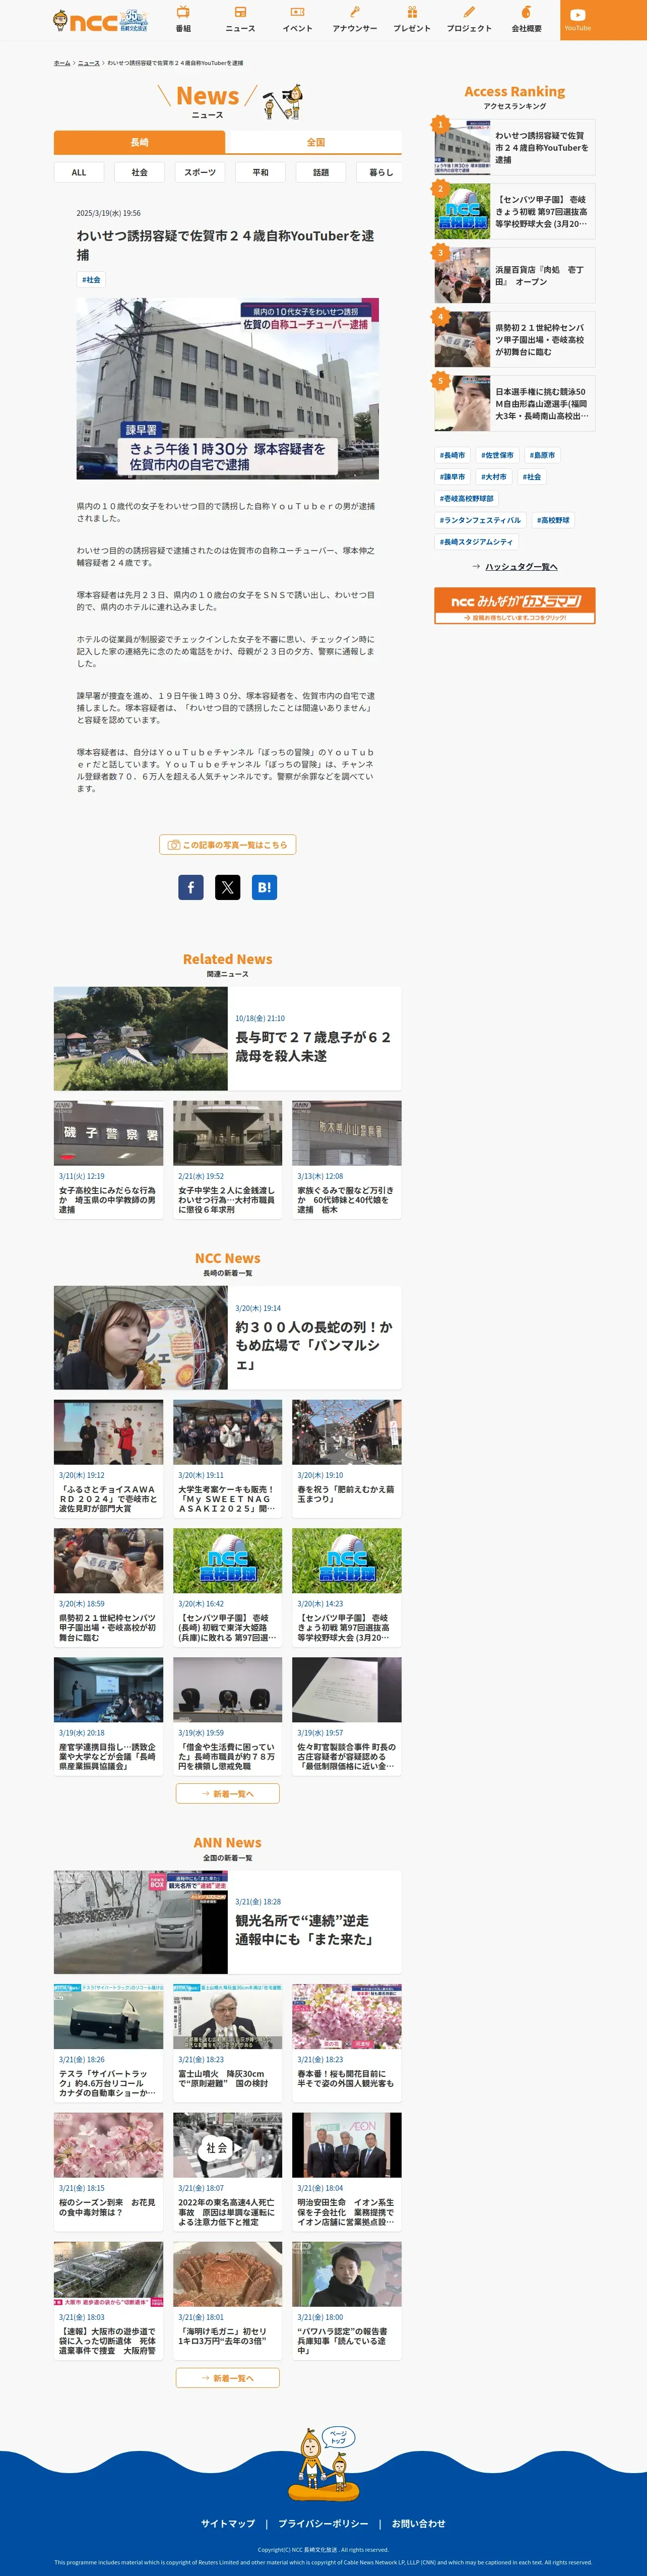647x2576 pixels.
Task: Open ranking item 4 県勢初21世紀枠センバツ
Action: (514, 339)
